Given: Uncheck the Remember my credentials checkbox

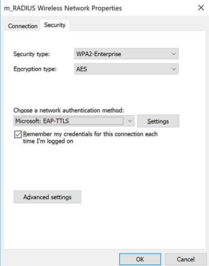Looking at the screenshot, I should 18,135.
